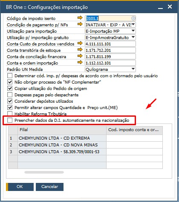Select row CHEMYUNION LTDA - CD NOVA MINAS

[x=62, y=145]
